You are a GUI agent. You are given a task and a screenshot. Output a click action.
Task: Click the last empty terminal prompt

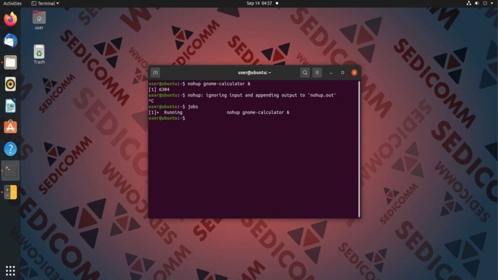167,118
